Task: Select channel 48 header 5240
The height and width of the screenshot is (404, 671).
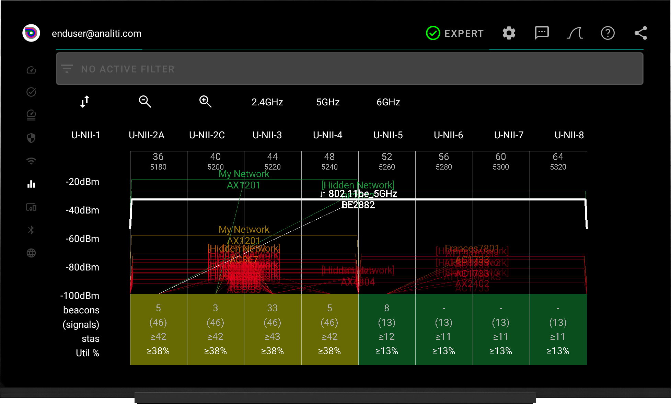Action: click(329, 161)
